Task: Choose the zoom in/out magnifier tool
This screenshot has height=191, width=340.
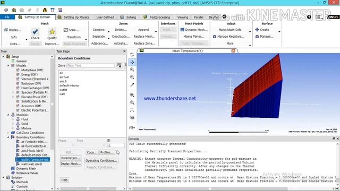Action: (132, 70)
